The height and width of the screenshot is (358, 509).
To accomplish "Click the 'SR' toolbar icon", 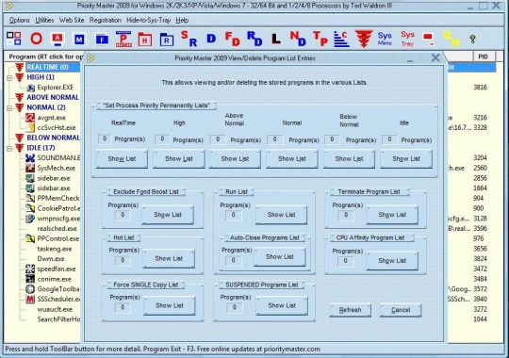I will [189, 39].
